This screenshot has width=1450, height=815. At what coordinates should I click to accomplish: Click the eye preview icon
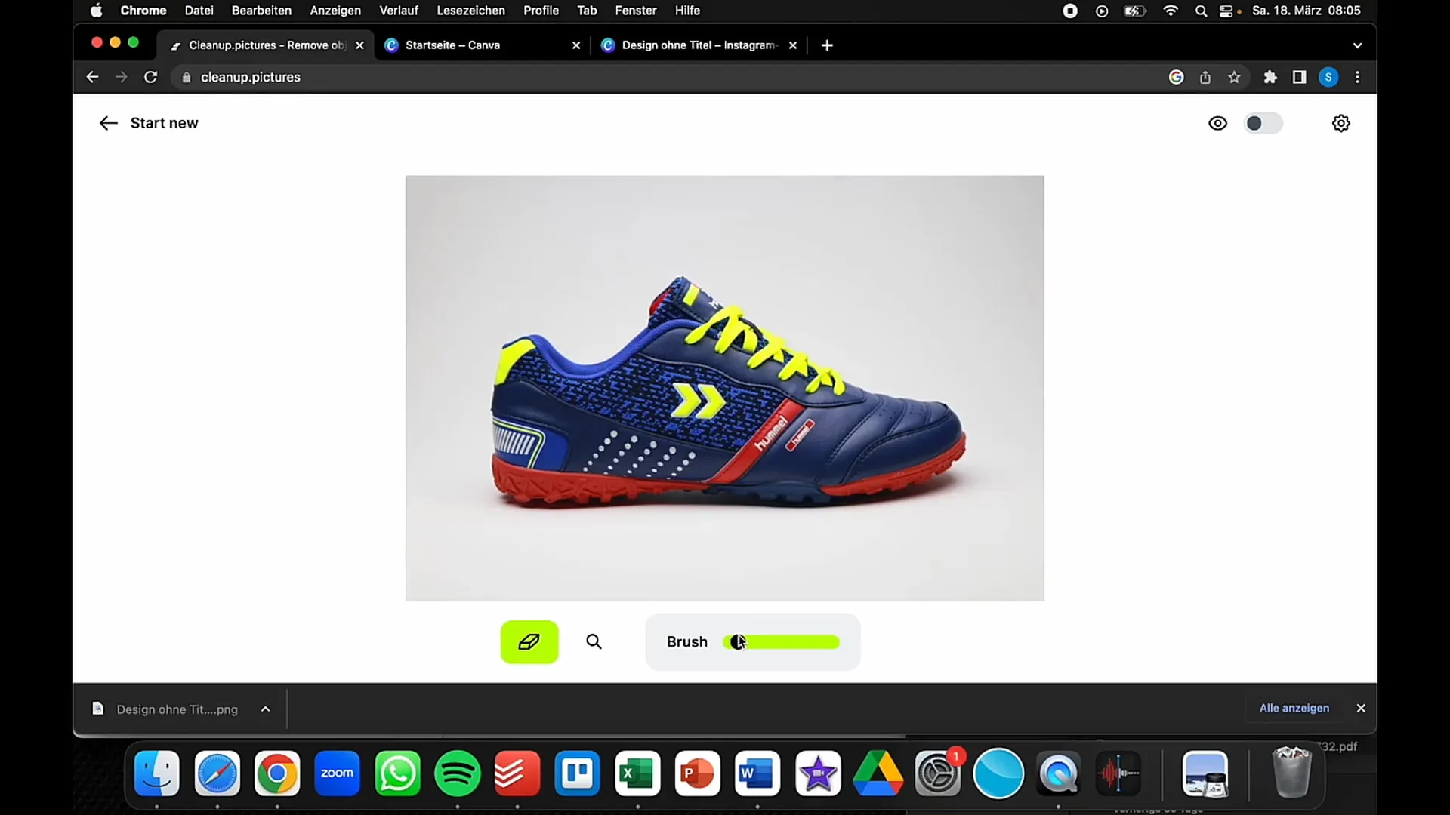click(1217, 123)
